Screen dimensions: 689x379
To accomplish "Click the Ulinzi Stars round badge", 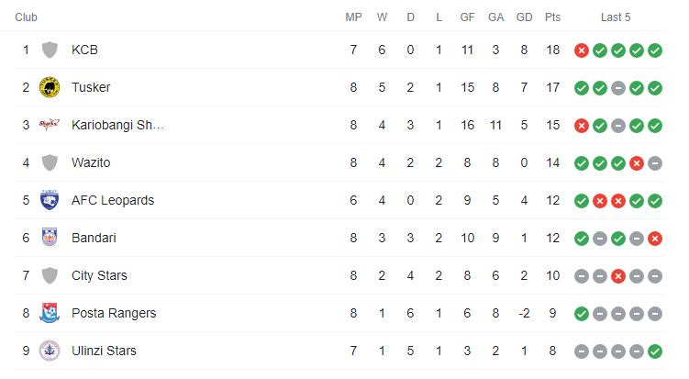I will click(x=50, y=351).
